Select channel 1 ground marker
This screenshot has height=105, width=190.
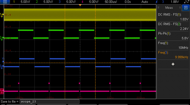click(x=2, y=15)
